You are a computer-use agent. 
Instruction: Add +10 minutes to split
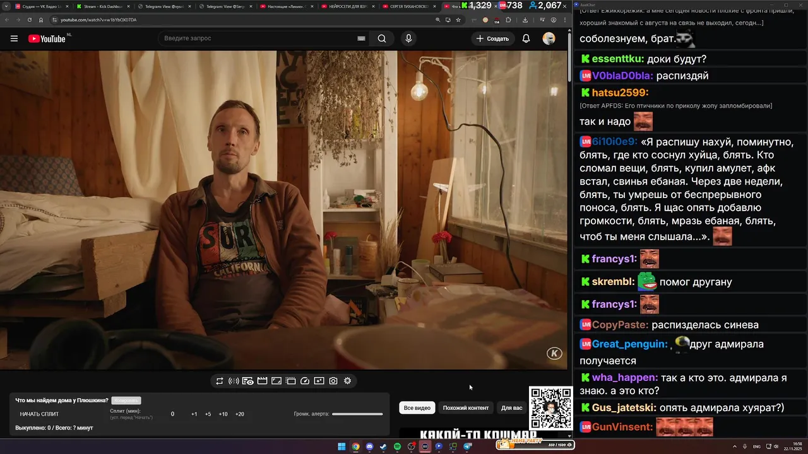[x=223, y=414]
